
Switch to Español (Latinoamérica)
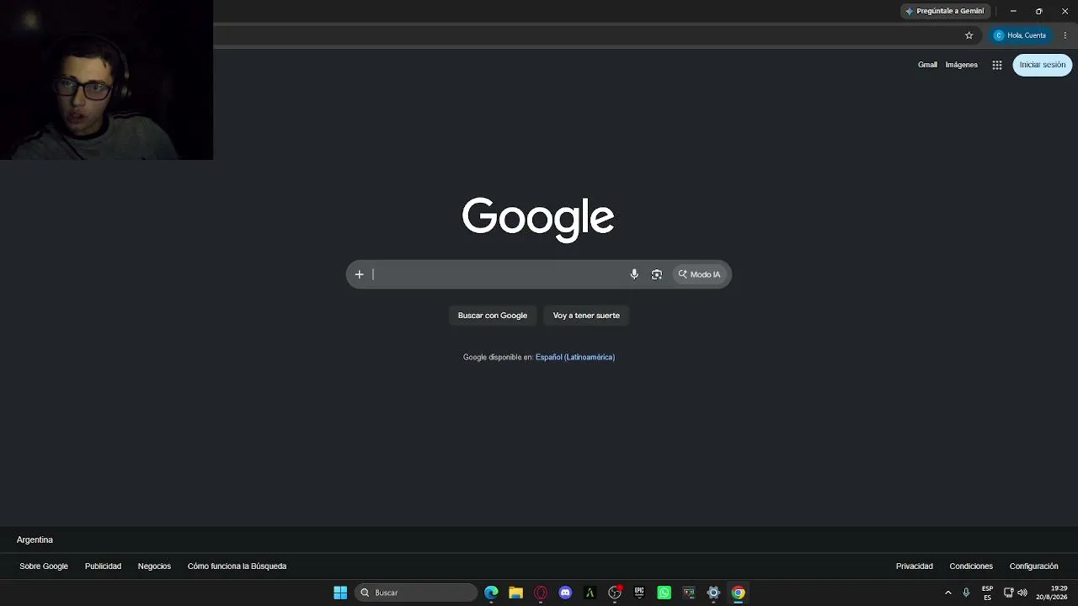pos(575,357)
